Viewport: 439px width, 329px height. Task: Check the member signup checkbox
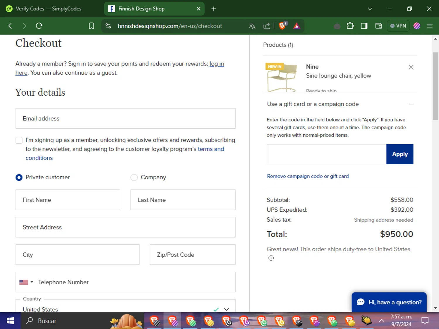pyautogui.click(x=19, y=140)
